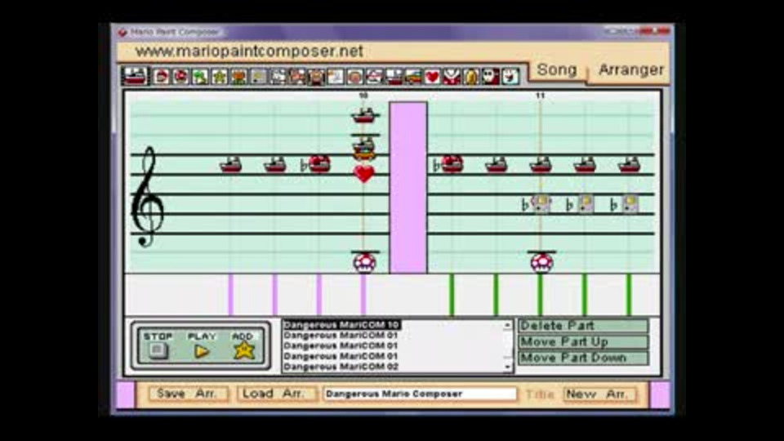This screenshot has height=441, width=784.
Task: Select the Airplane instrument
Action: point(374,77)
